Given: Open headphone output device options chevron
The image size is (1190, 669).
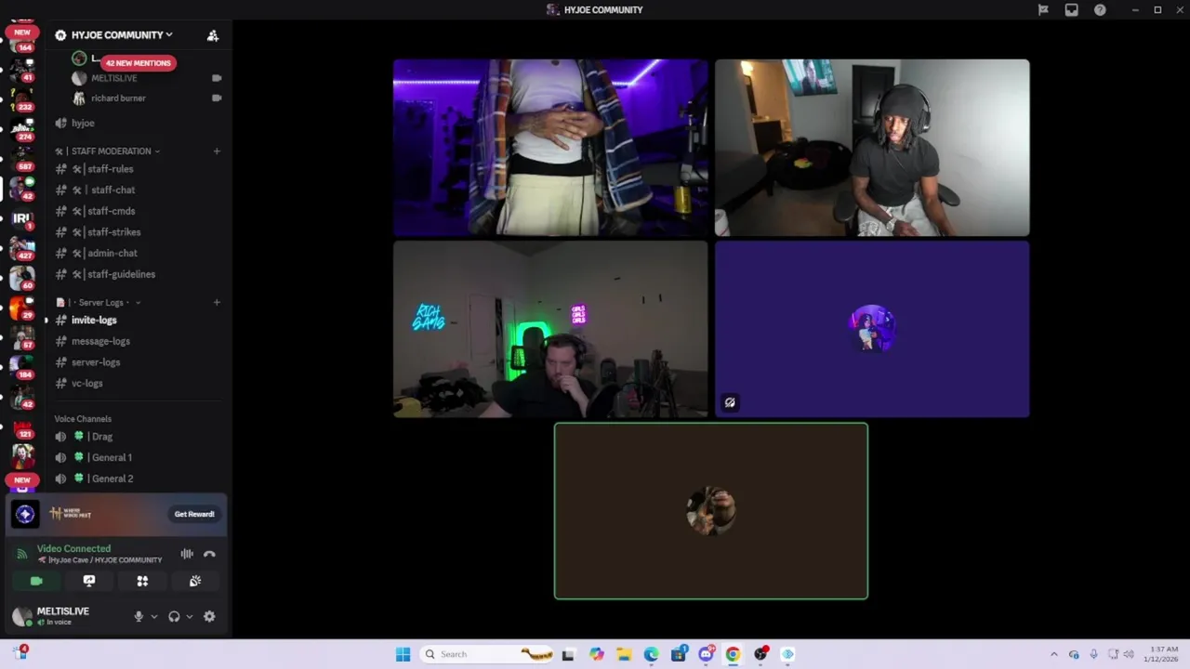Looking at the screenshot, I should tap(190, 616).
